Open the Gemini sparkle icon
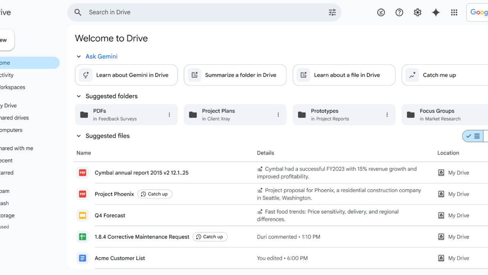Screen dimensions: 488x275 coord(436,12)
